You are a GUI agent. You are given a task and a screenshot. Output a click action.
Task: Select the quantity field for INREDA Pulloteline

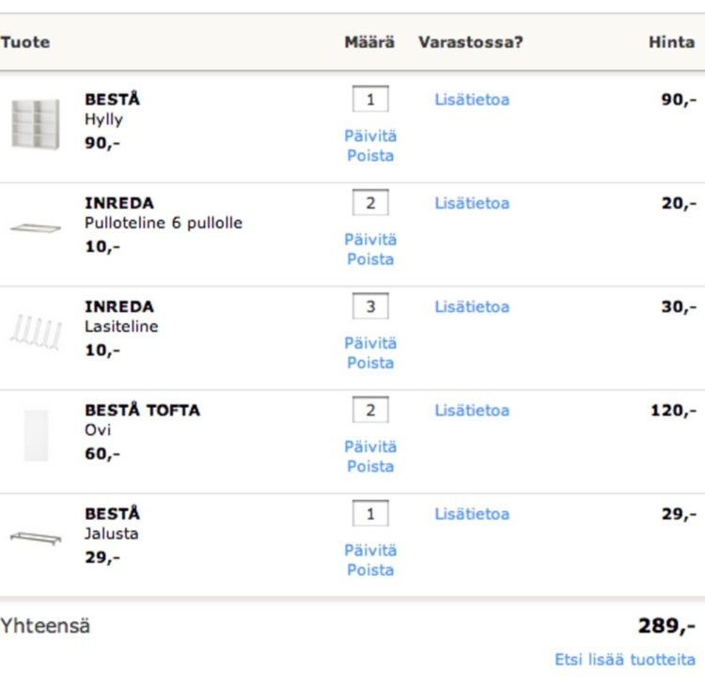[370, 203]
